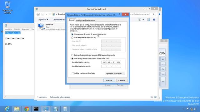Open Opciones avanzadas button
The image size is (200, 112).
(115, 74)
